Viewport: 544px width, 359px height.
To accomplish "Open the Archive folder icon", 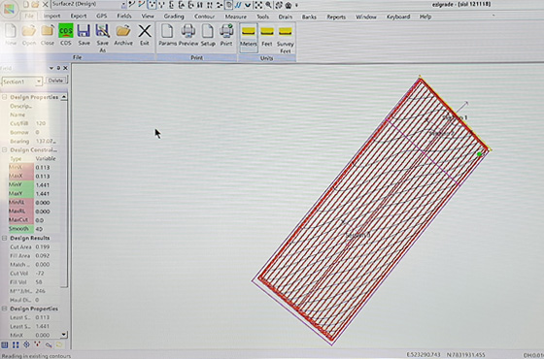I will 123,31.
